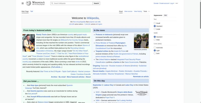The height and width of the screenshot is (103, 201).
Task: Open the Joseph M'Bouroukounda link
Action: point(40,97)
